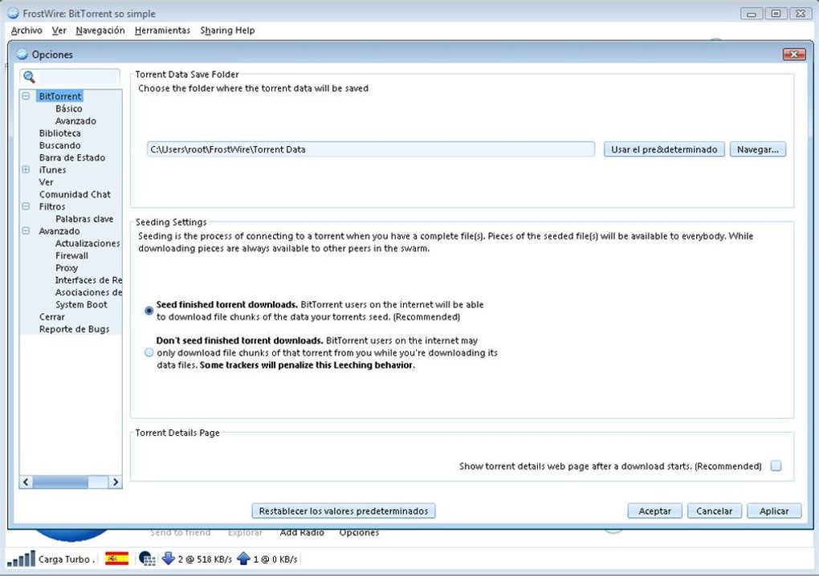Select Barra de Estado tree item

(x=72, y=157)
